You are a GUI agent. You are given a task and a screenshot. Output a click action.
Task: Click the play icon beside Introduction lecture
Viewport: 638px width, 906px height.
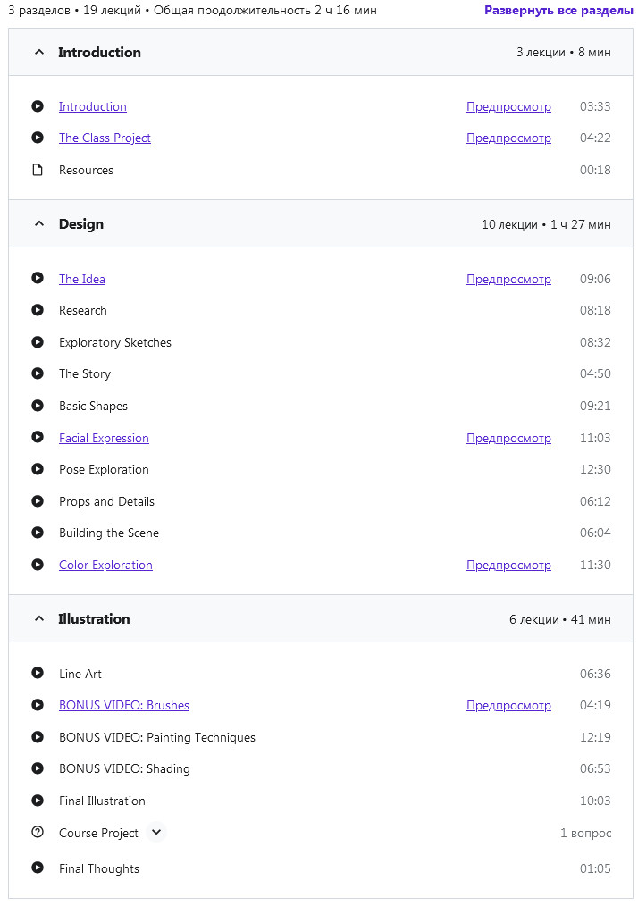(x=38, y=106)
